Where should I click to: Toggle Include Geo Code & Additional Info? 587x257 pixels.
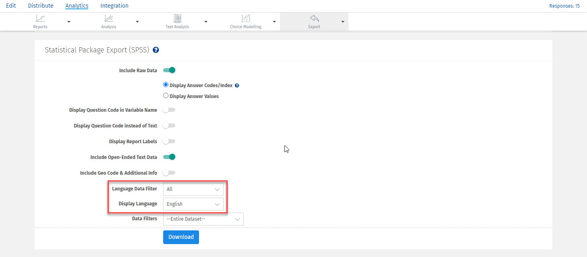tap(169, 173)
